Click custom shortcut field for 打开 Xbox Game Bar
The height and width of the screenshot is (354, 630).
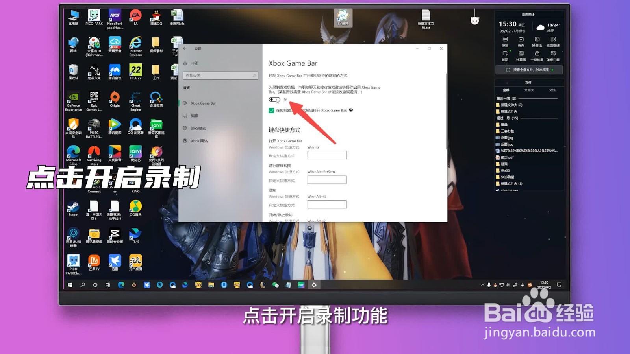pyautogui.click(x=327, y=155)
